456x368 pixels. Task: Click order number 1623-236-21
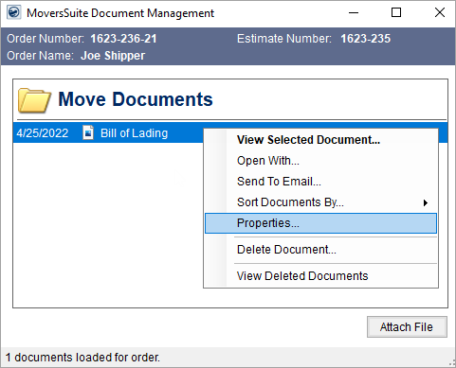click(x=123, y=39)
